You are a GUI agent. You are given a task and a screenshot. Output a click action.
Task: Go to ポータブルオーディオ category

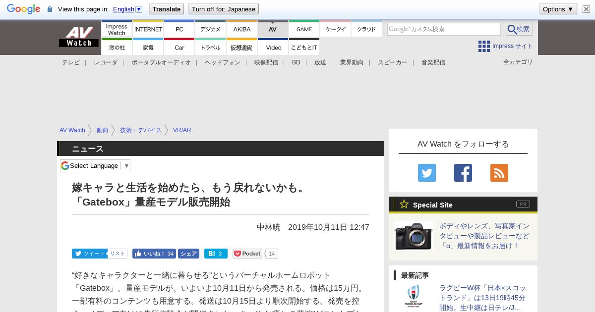pos(161,62)
